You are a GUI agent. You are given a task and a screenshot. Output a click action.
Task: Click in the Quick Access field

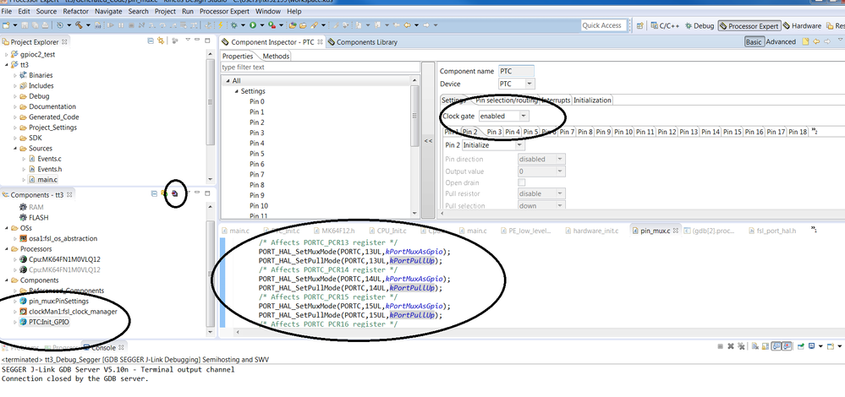(x=602, y=25)
